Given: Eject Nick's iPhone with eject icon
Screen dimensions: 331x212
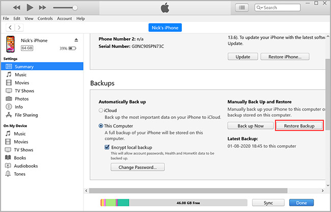Looking at the screenshot, I should [76, 40].
